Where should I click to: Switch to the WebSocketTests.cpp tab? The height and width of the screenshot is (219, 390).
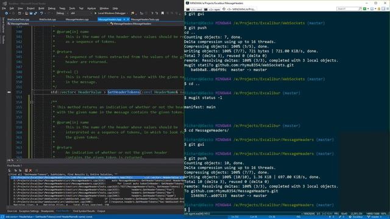pos(18,19)
